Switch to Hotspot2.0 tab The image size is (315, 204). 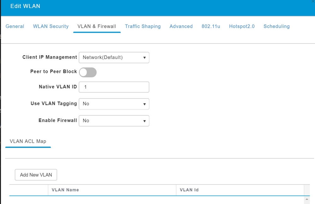point(242,26)
